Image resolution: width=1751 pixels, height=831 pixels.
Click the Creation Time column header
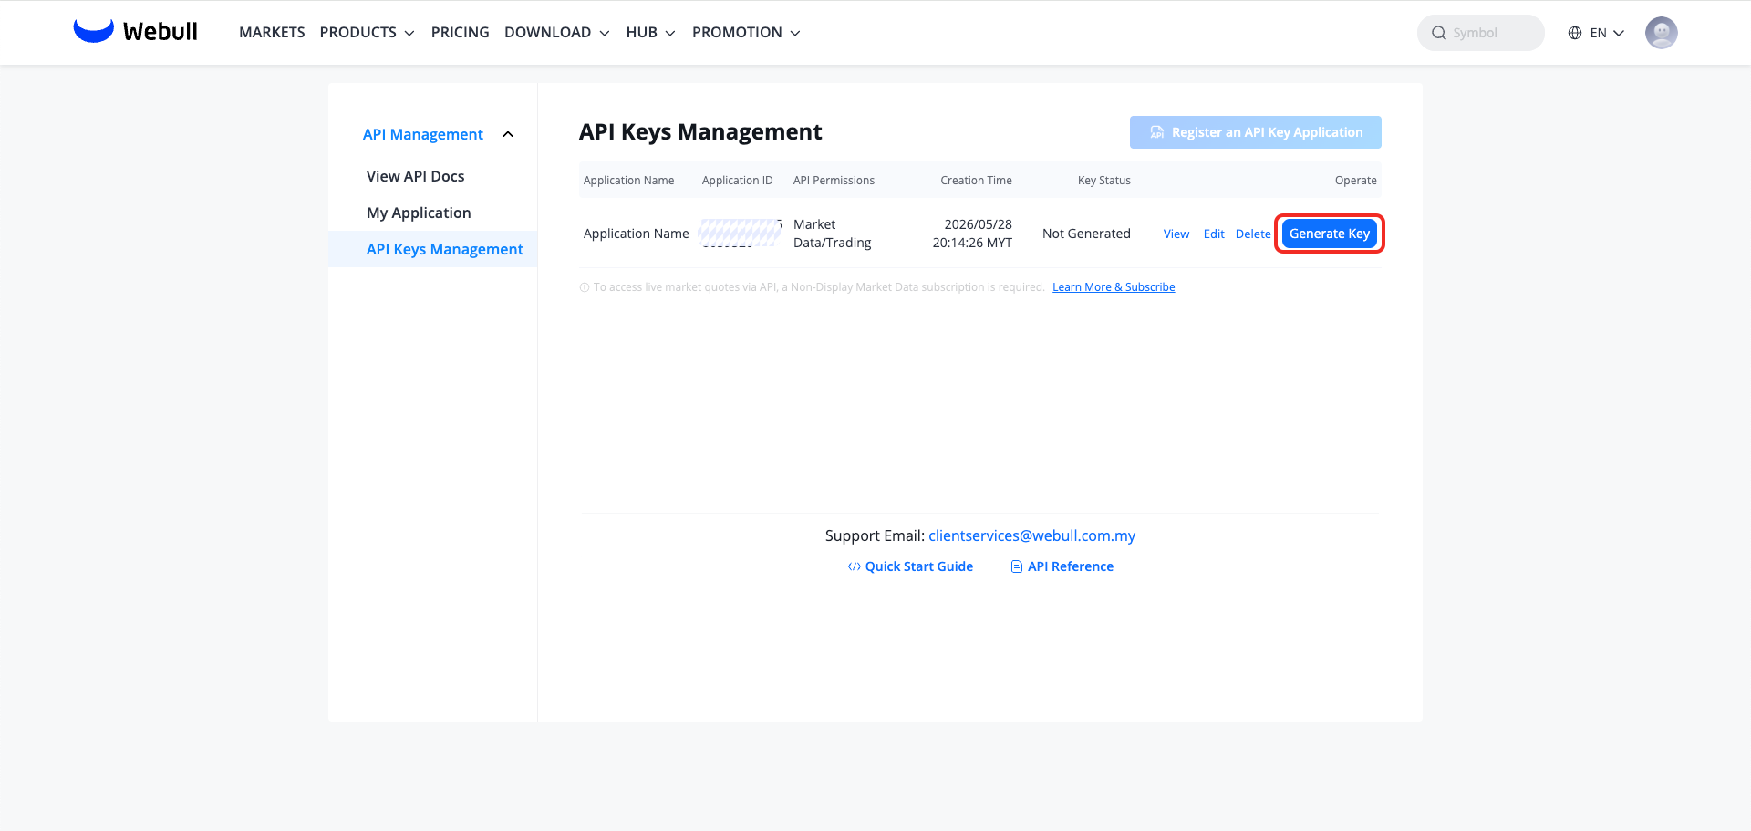[x=976, y=181]
